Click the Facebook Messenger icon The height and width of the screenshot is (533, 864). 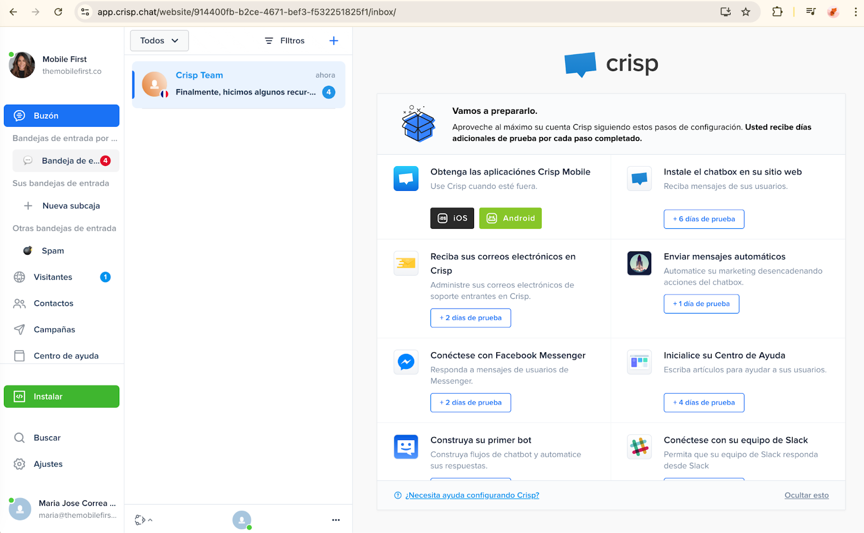pos(406,362)
